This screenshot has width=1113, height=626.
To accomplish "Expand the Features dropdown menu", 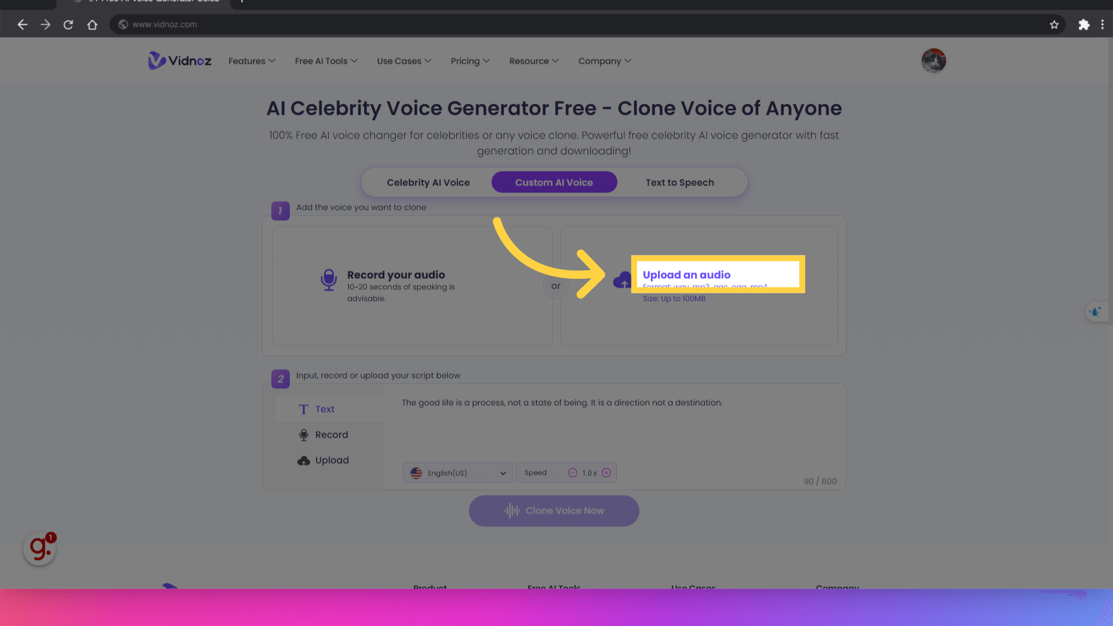I will click(x=252, y=60).
